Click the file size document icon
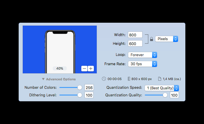Viewport: 204px width, 124px height. [160, 79]
